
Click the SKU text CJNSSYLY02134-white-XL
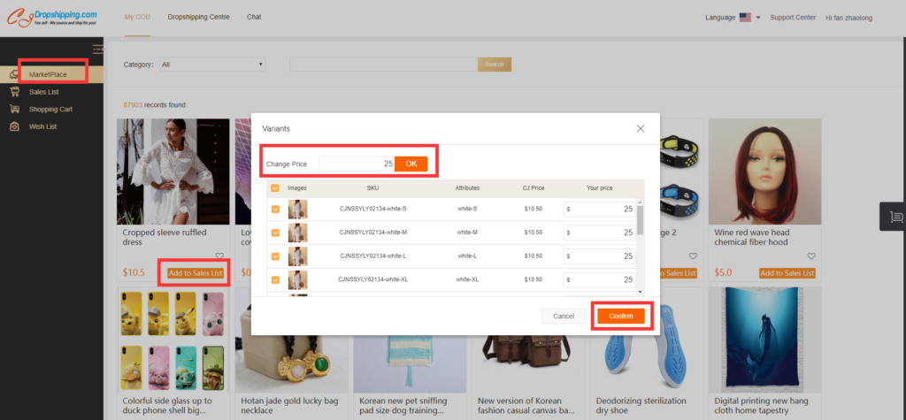pyautogui.click(x=373, y=279)
